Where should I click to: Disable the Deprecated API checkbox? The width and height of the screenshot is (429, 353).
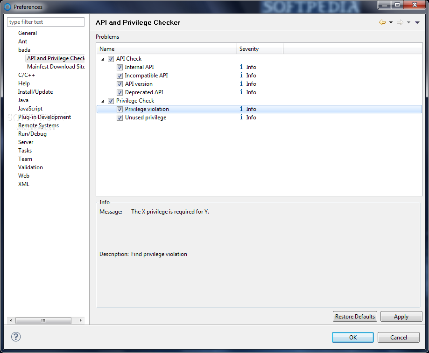(120, 93)
